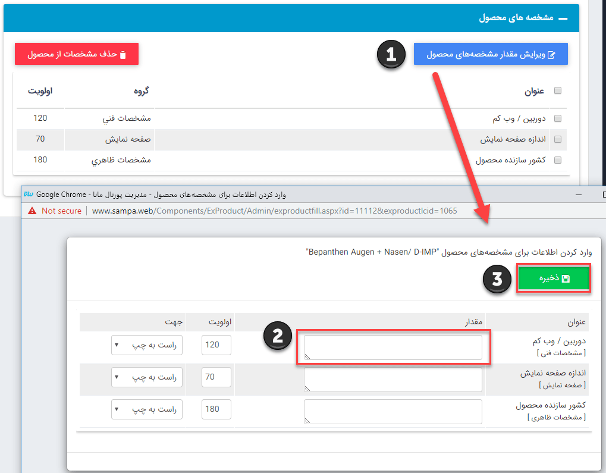This screenshot has height=473, width=606.
Task: Click the priority field showing 120
Action: [x=216, y=345]
